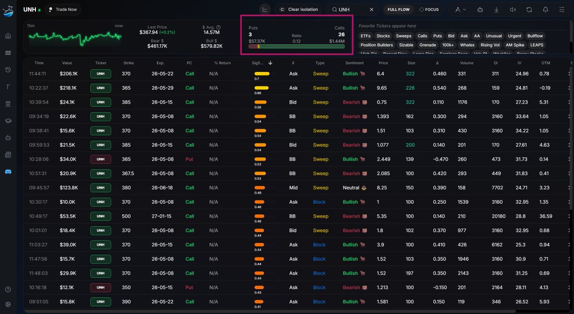Click the UNH 15m price sparkline chart
Image resolution: width=574 pixels, height=314 pixels.
[75, 38]
